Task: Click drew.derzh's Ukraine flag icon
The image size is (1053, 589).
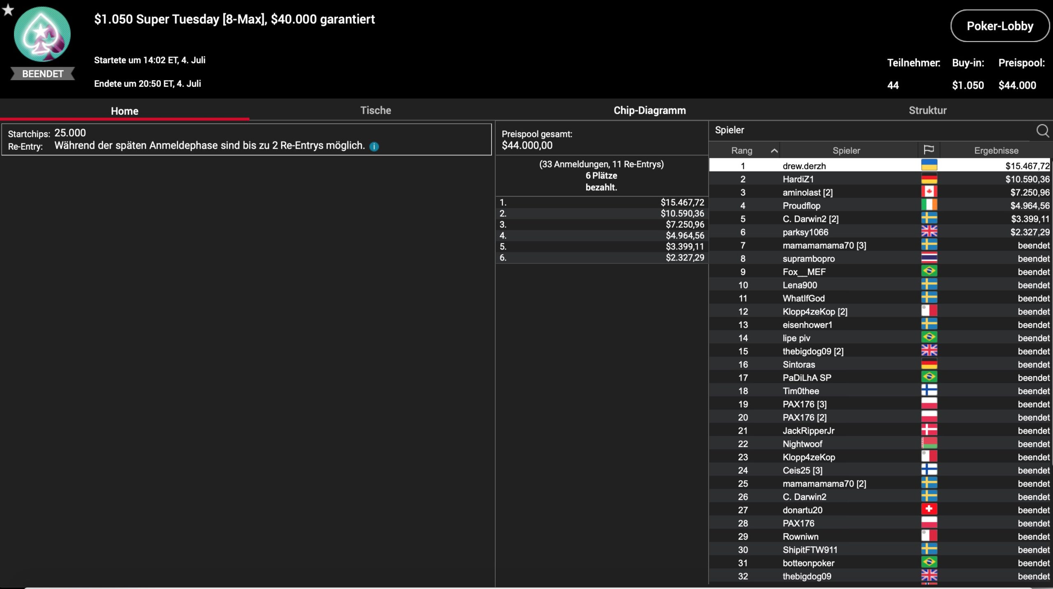Action: click(x=929, y=166)
